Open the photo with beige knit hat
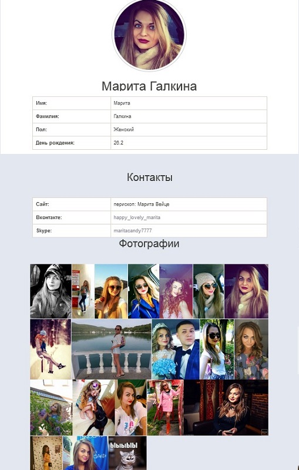Image resolution: width=299 pixels, height=470 pixels. point(209,291)
